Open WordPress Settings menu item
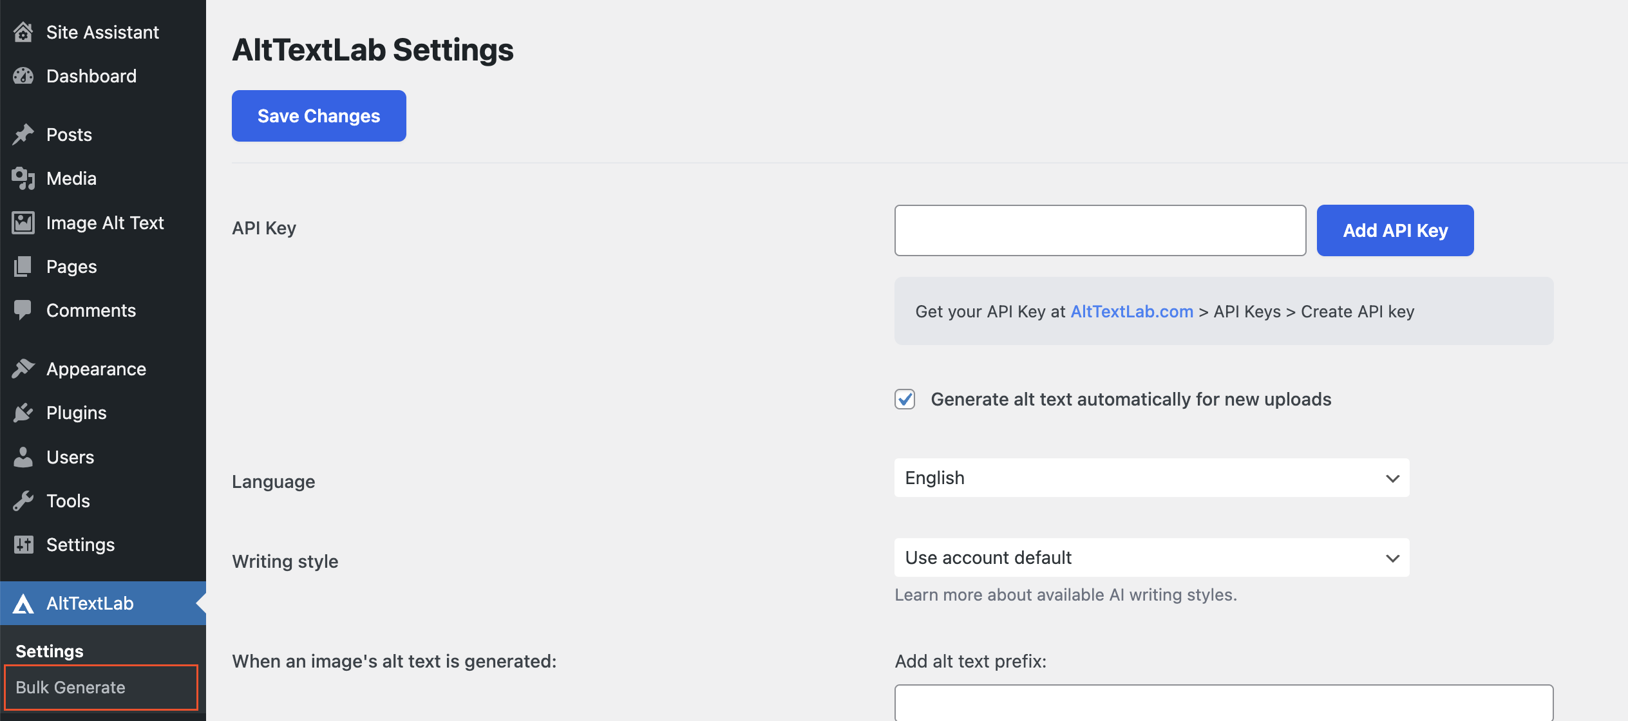The width and height of the screenshot is (1628, 721). tap(103, 545)
